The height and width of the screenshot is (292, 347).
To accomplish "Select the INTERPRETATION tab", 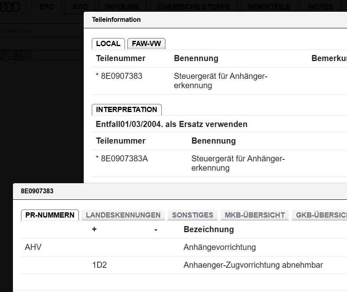I will (127, 110).
